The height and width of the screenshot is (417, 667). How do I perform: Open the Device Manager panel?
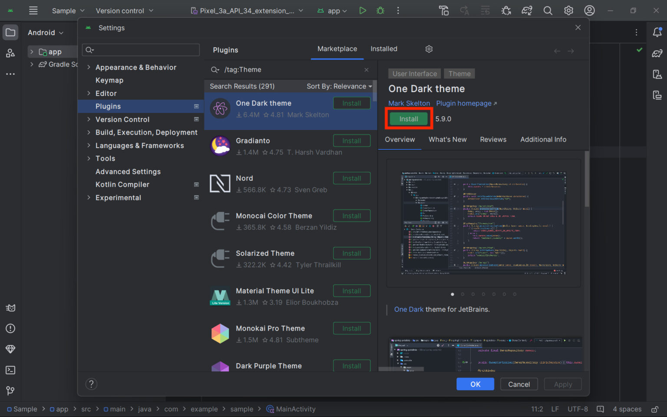coord(657,74)
